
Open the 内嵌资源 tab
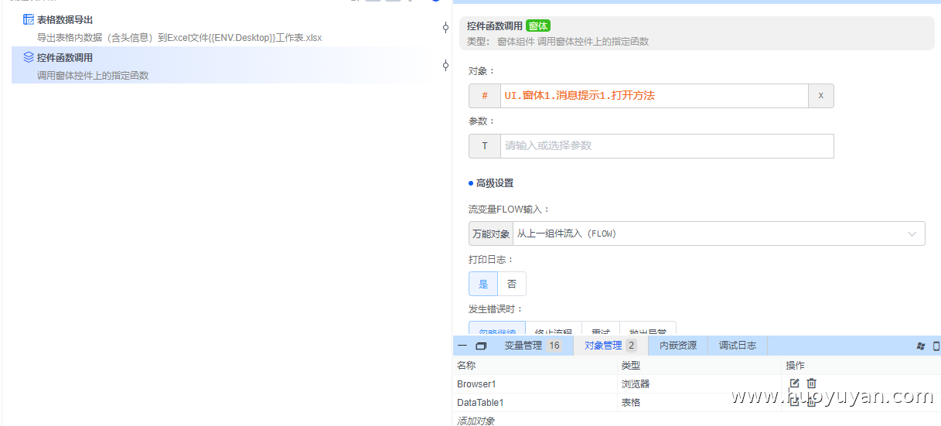(x=678, y=346)
